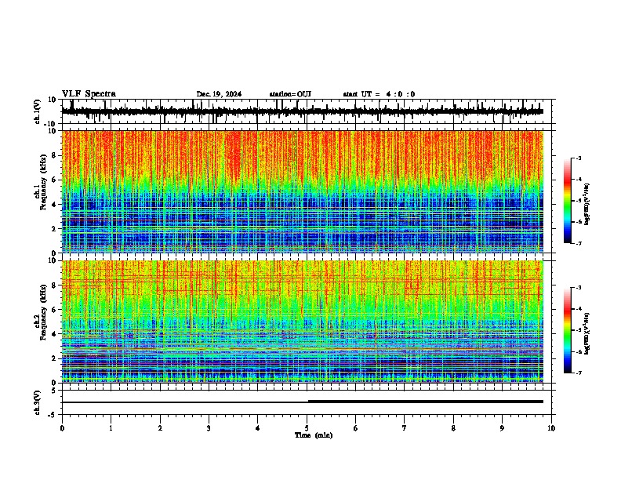Viewport: 621px width, 480px height.
Task: Click the "9" tick on the time axis
Action: point(502,427)
